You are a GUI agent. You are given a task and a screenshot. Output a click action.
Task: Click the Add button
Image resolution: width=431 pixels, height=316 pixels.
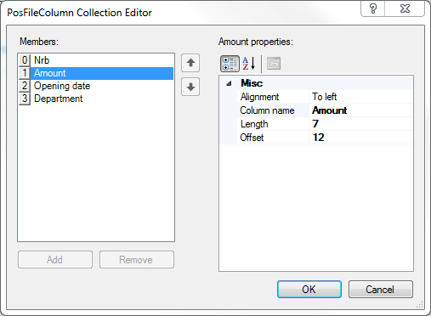point(55,259)
